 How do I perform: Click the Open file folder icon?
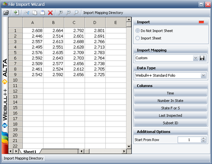coord(6,13)
